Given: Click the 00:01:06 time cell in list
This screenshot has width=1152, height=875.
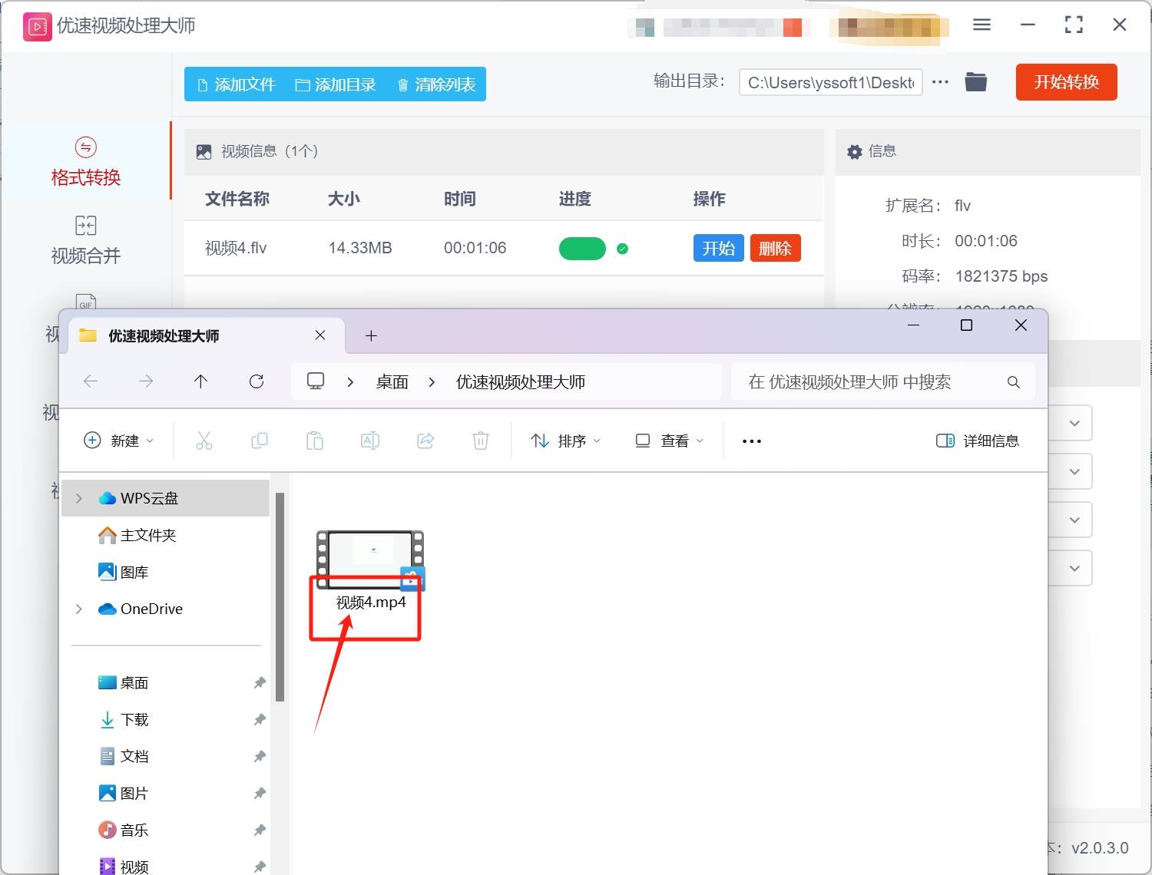Looking at the screenshot, I should [475, 248].
